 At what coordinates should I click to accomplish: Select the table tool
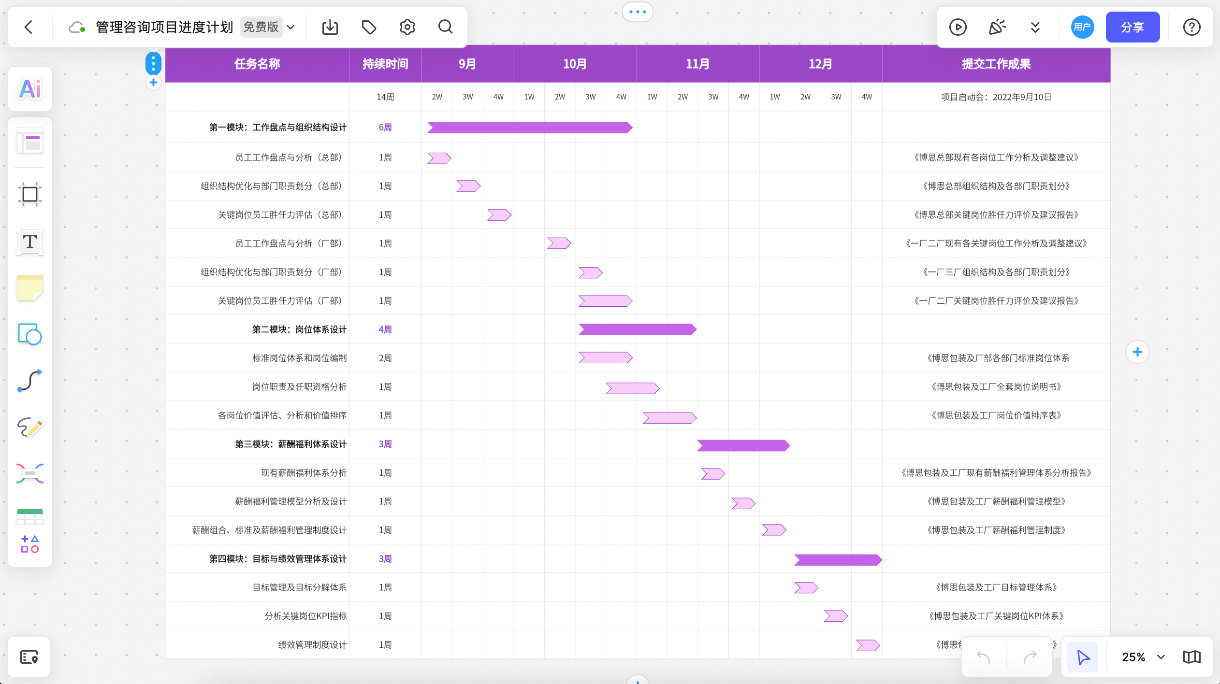click(30, 516)
